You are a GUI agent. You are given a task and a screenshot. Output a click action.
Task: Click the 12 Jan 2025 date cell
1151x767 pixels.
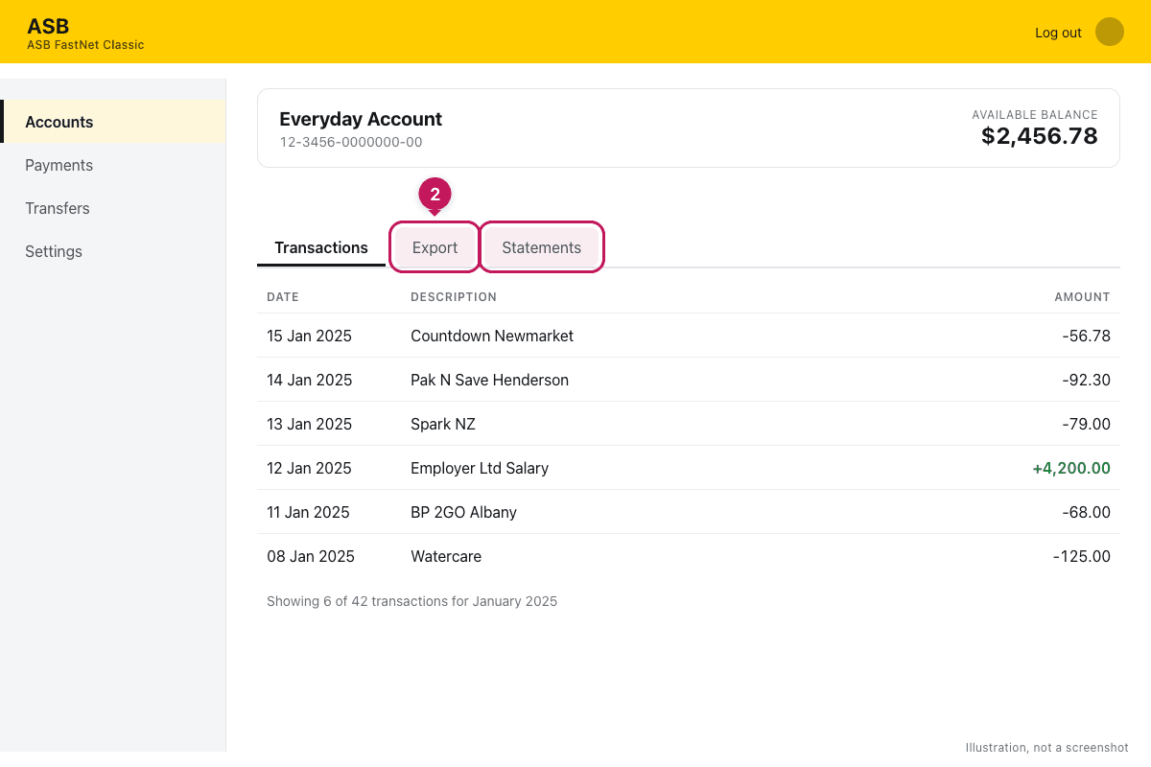click(x=309, y=468)
